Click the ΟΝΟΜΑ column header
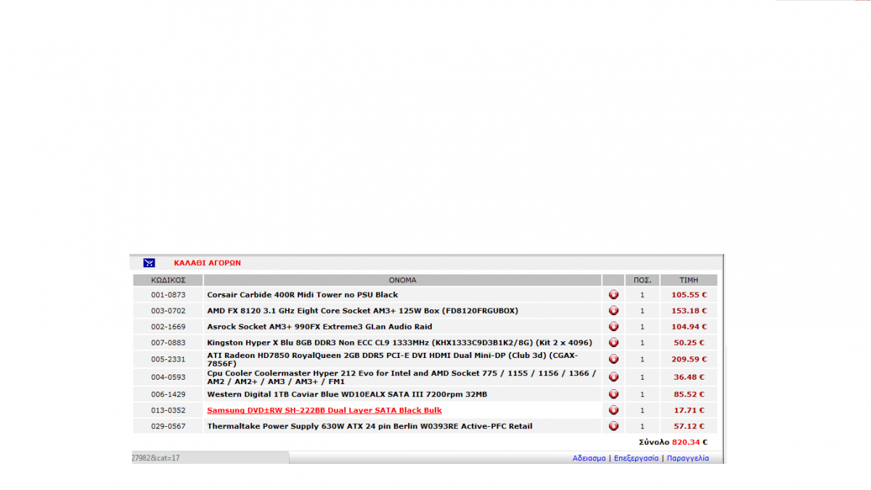The width and height of the screenshot is (871, 490). (403, 279)
